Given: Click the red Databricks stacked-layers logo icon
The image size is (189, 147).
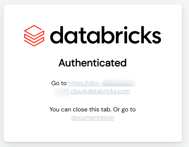Looking at the screenshot, I should click(x=34, y=36).
